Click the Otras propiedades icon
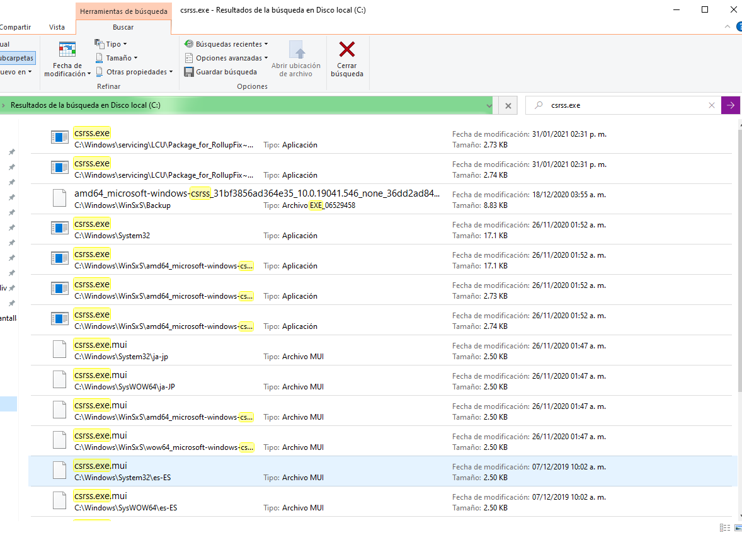The width and height of the screenshot is (742, 535). point(100,72)
